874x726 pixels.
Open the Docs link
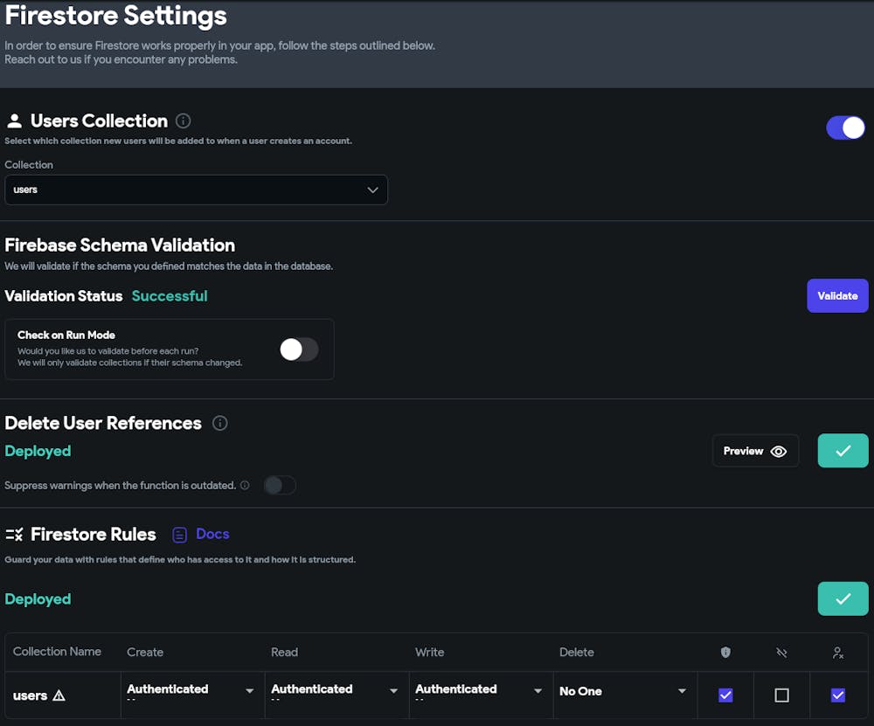tap(212, 534)
